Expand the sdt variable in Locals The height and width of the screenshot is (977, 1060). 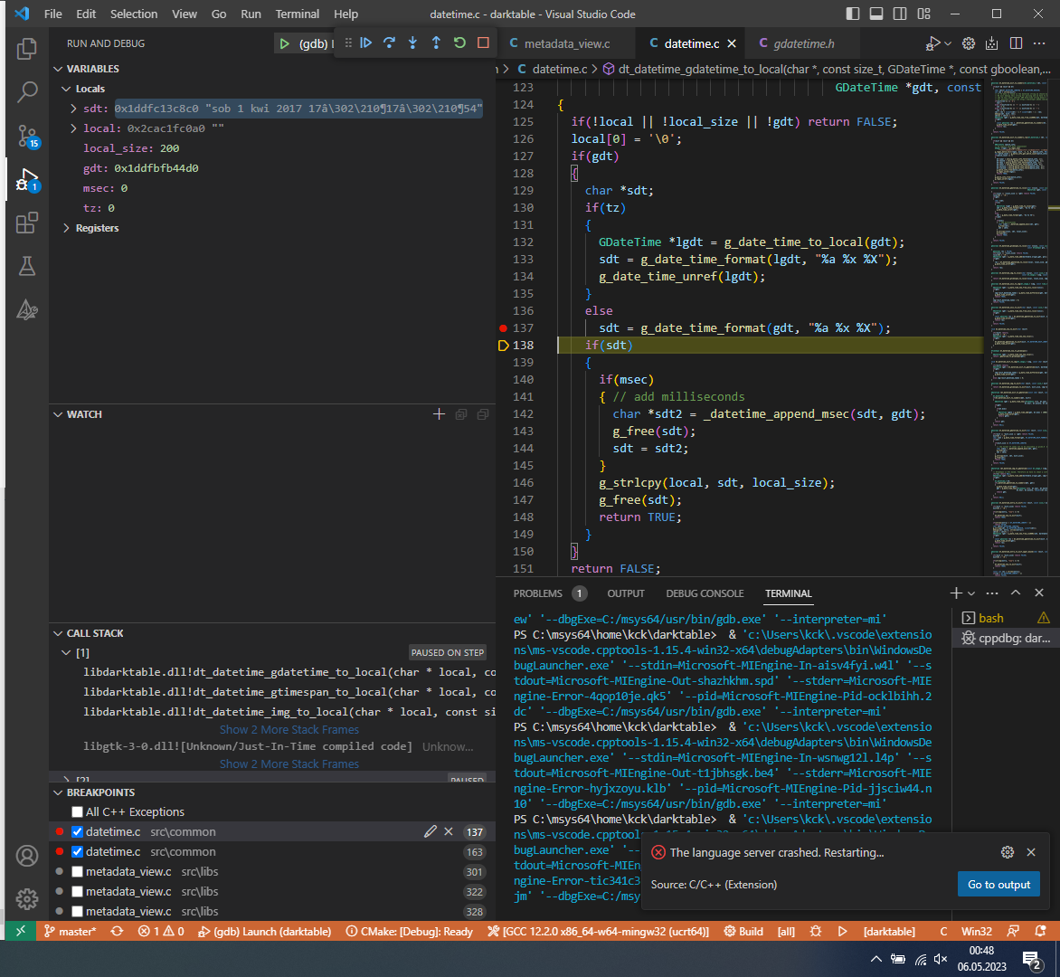click(x=74, y=109)
